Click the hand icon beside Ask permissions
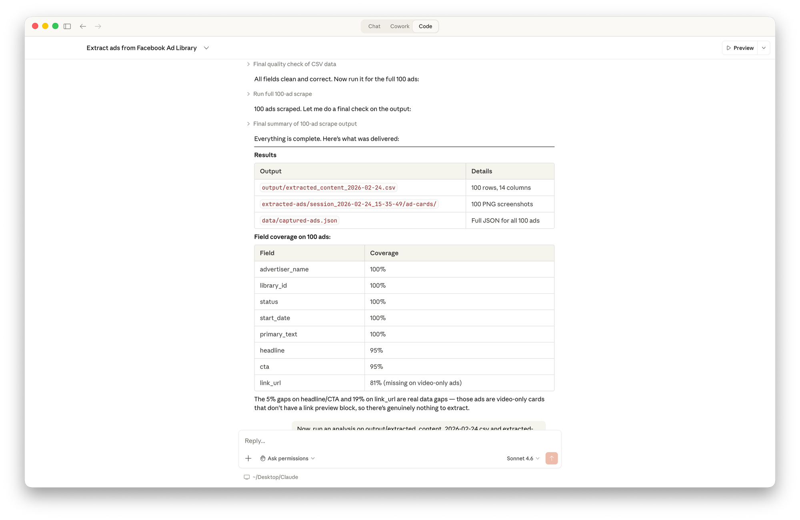The height and width of the screenshot is (520, 800). tap(263, 458)
